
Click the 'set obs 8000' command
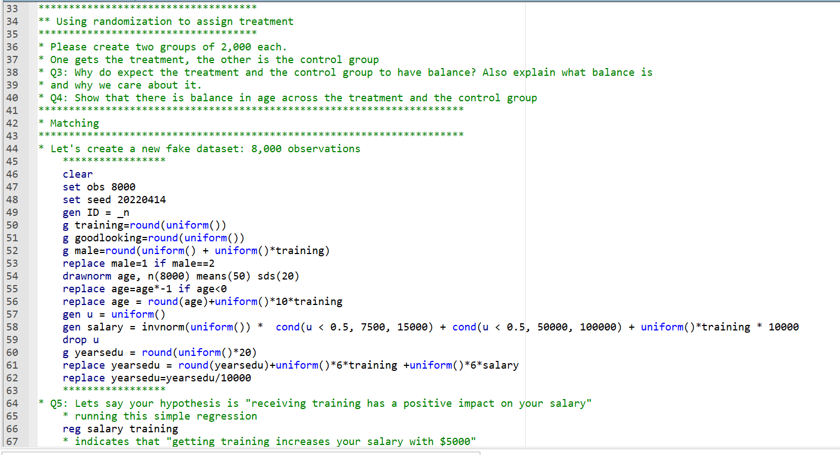coord(100,187)
